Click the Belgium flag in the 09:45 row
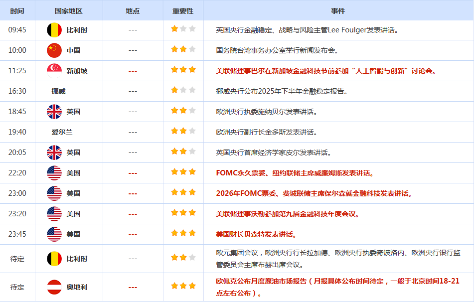This screenshot has width=474, height=302. click(x=54, y=30)
